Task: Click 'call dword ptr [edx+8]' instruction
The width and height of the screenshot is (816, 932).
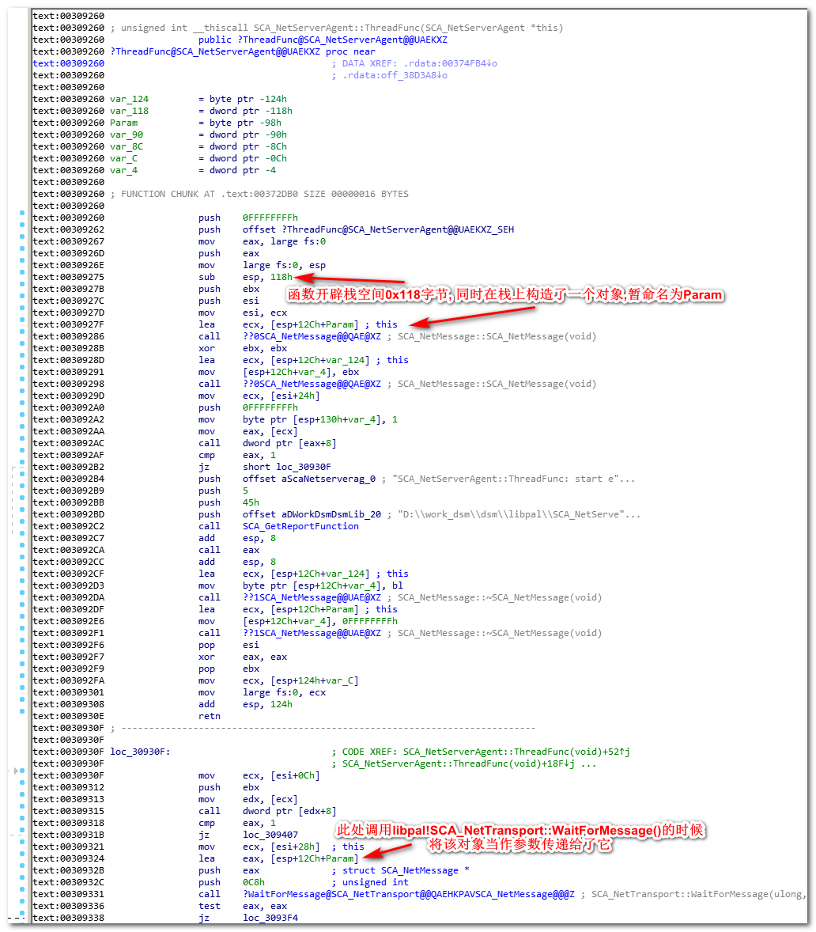Action: coord(267,813)
